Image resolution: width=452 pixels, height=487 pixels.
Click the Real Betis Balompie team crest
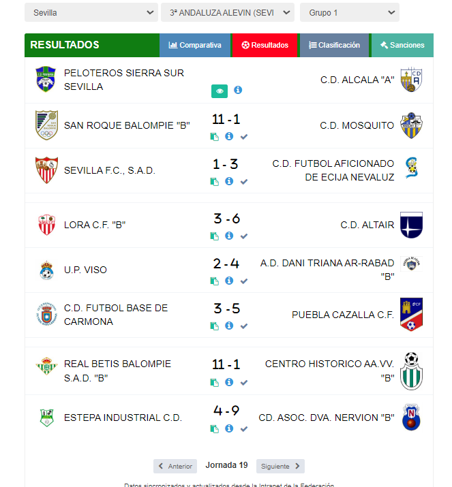pyautogui.click(x=46, y=366)
